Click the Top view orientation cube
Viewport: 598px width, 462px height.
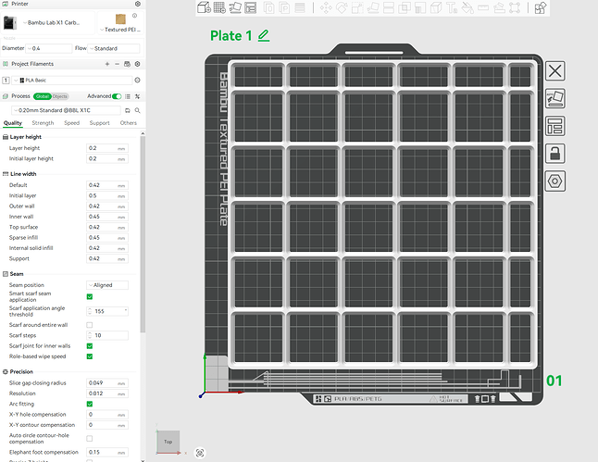[168, 442]
